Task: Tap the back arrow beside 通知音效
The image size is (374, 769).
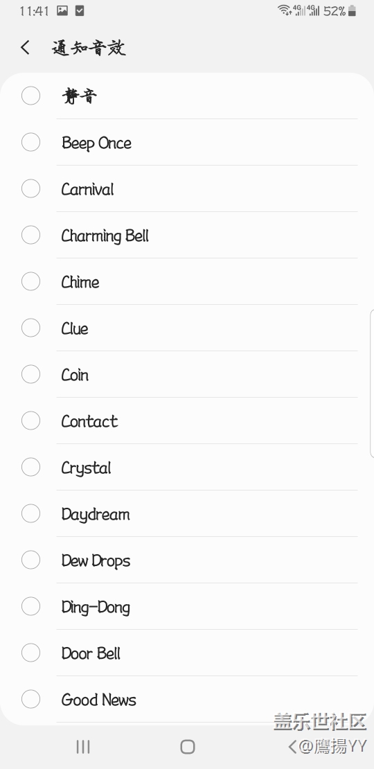Action: click(x=26, y=48)
